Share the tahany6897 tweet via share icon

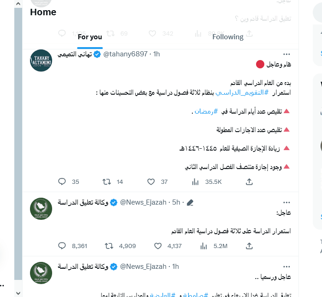249,182
